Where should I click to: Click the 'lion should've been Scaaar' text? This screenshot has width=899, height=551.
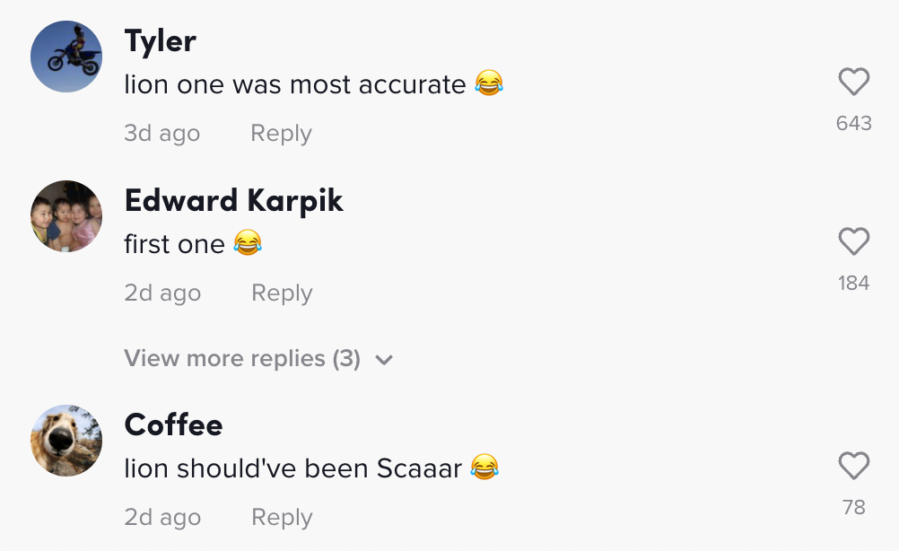point(293,468)
